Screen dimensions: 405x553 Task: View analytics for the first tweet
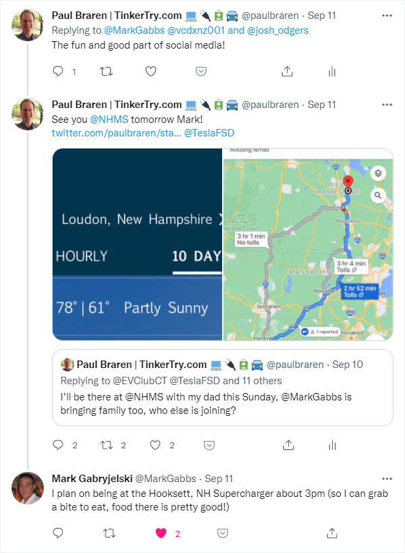click(332, 72)
